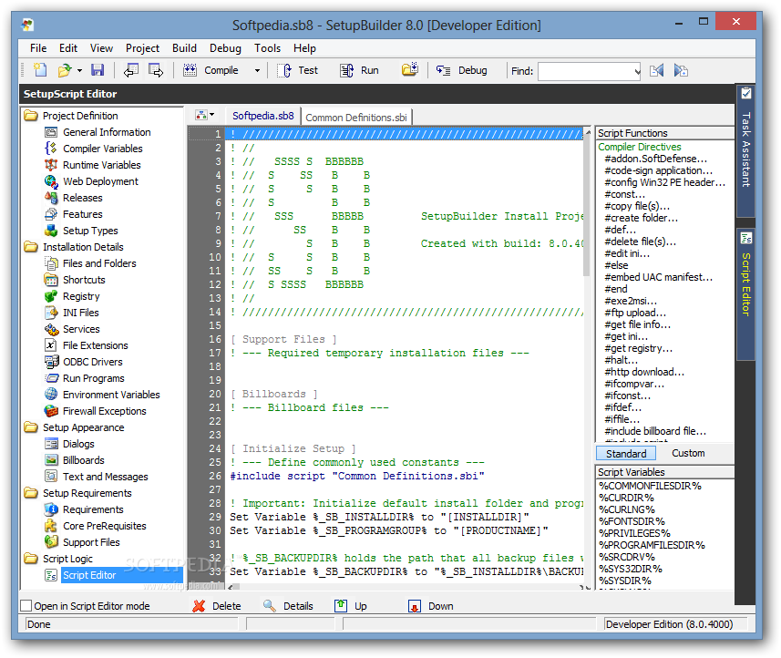Click the Delete button
781x658 pixels.
217,606
